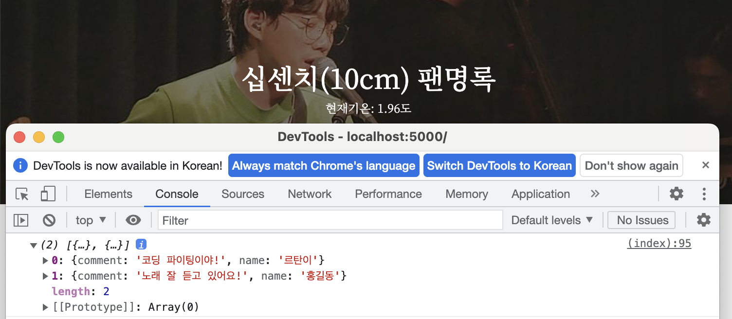
Task: Click Switch DevTools to Korean button
Action: click(x=499, y=165)
